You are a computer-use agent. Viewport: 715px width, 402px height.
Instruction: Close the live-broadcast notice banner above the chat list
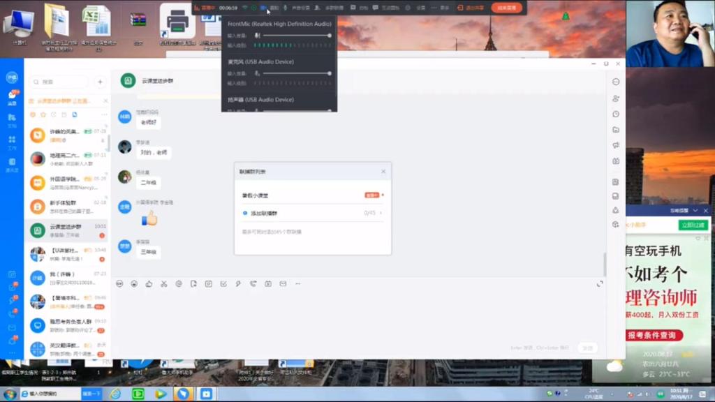pyautogui.click(x=105, y=100)
